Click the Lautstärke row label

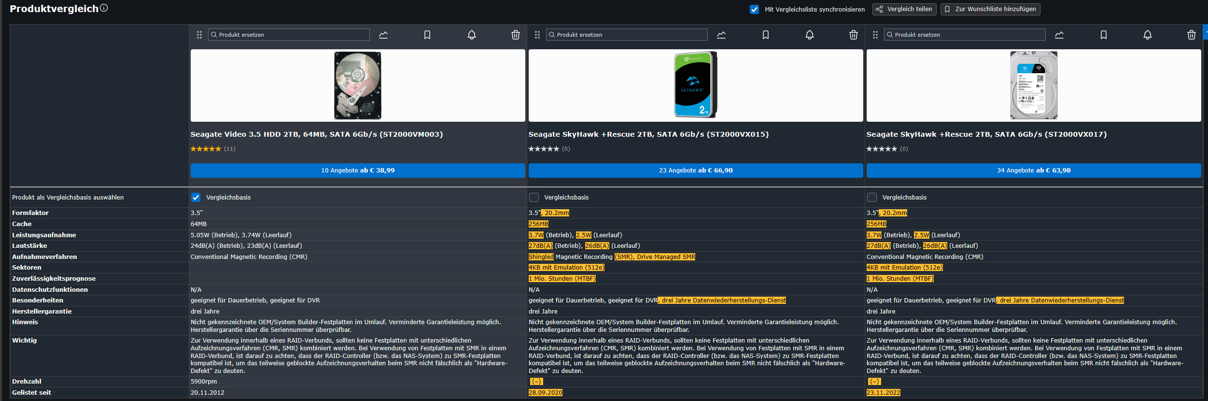(x=29, y=246)
